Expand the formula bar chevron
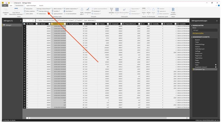222x124 pixels. (x=188, y=21)
